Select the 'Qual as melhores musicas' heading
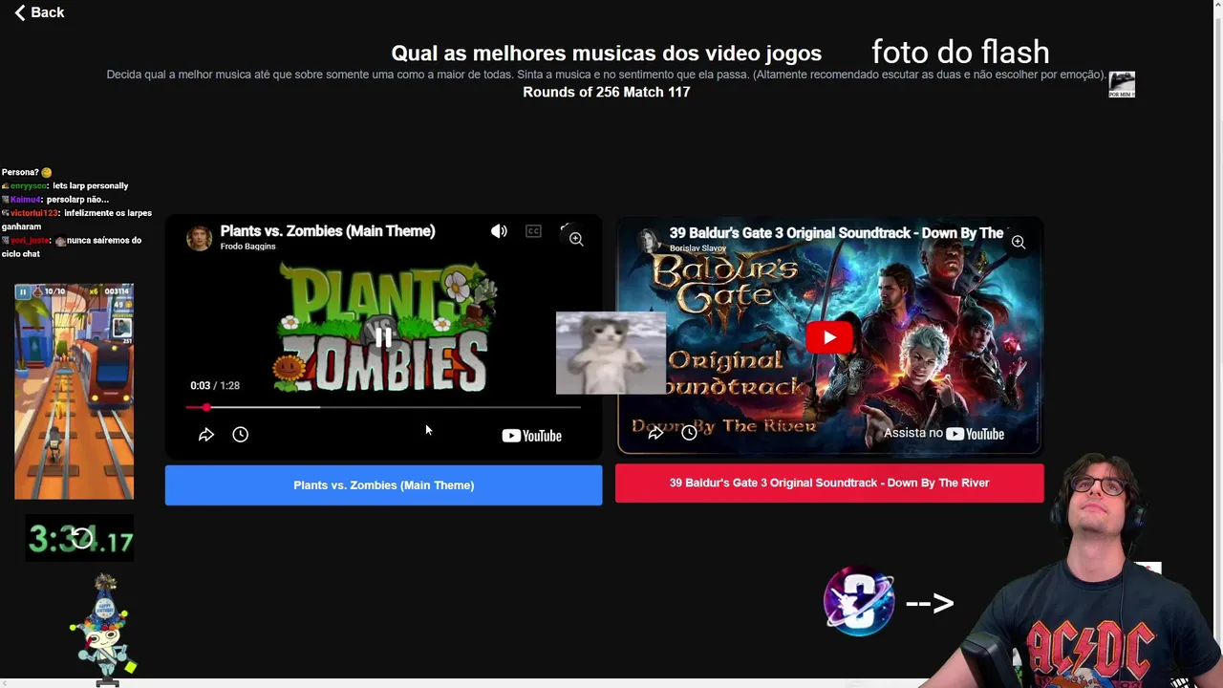This screenshot has height=688, width=1223. pos(606,54)
